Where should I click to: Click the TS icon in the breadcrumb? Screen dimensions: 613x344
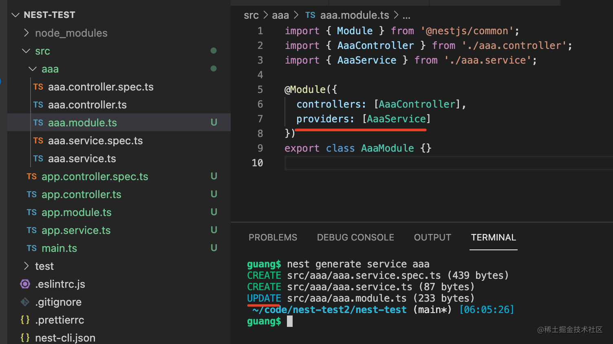[310, 15]
